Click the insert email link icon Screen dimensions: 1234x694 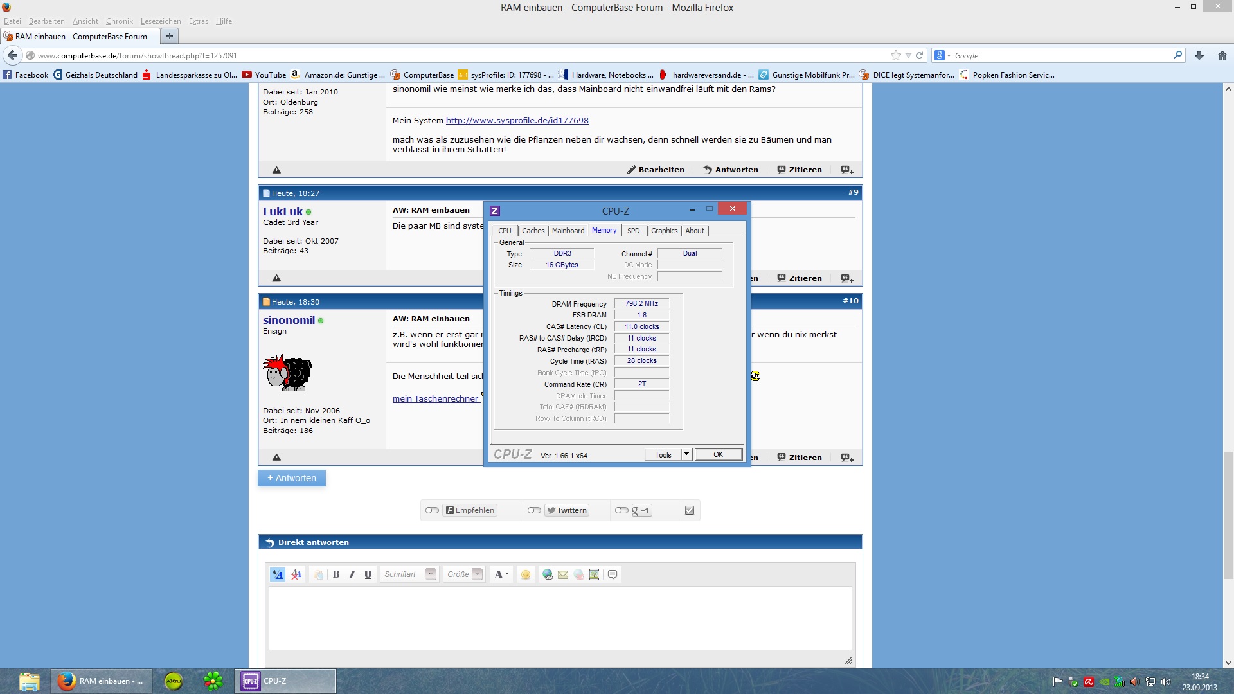click(563, 574)
